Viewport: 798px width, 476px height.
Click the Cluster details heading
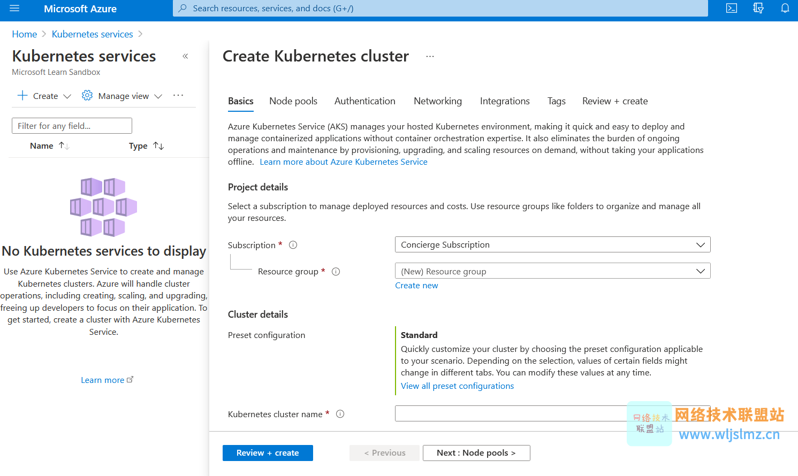click(x=258, y=314)
